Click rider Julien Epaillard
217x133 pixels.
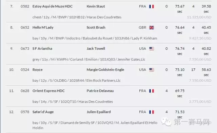99,112
